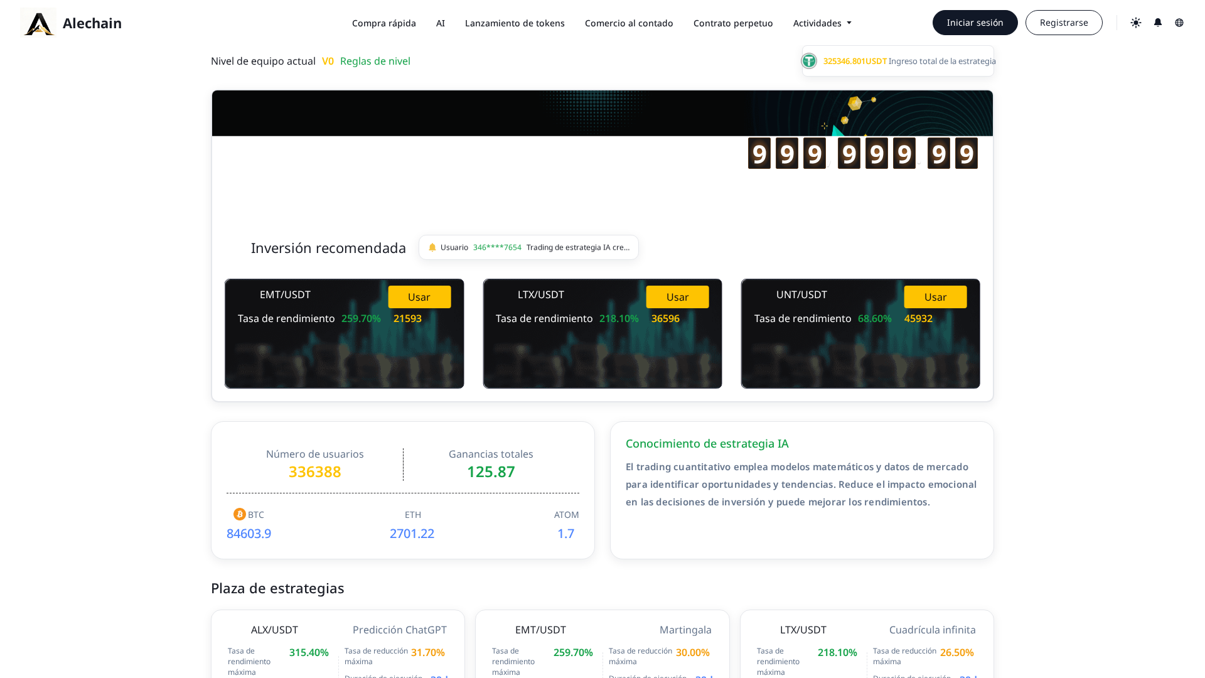Click the 36596 value in LTX/USDT card

(665, 318)
